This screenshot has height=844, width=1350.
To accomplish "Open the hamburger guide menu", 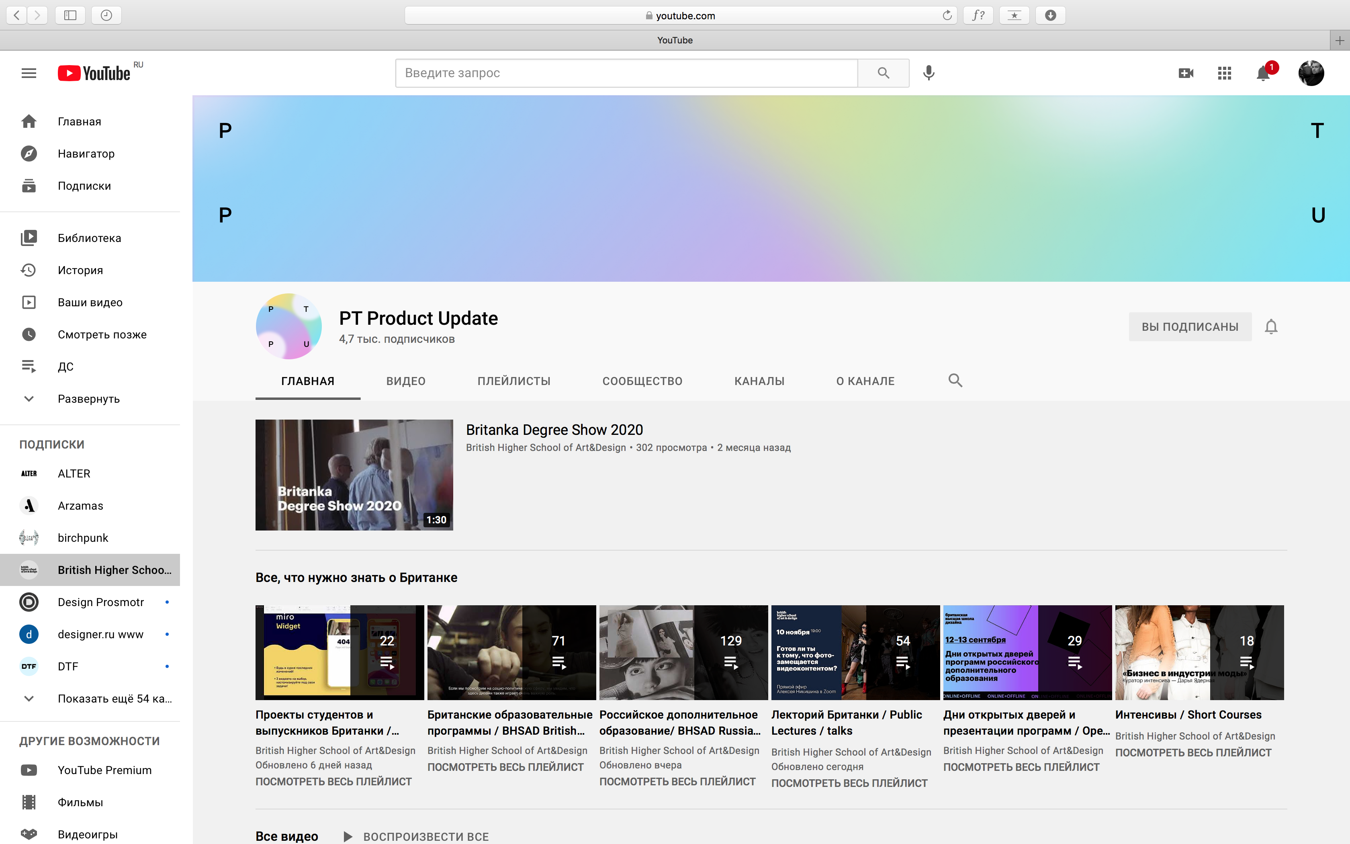I will (x=29, y=73).
